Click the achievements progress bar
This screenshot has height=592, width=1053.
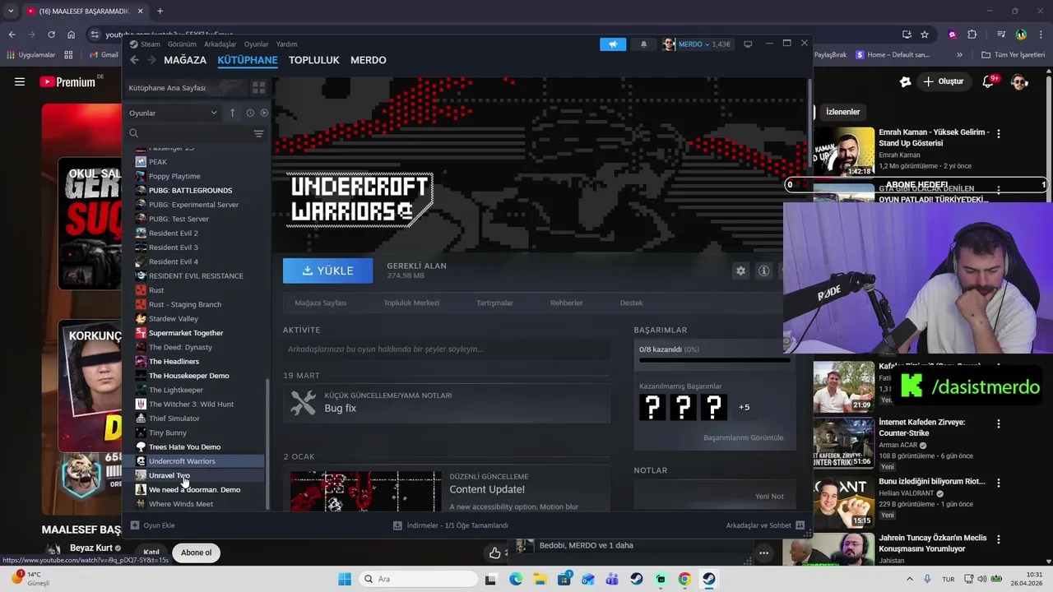pos(714,359)
